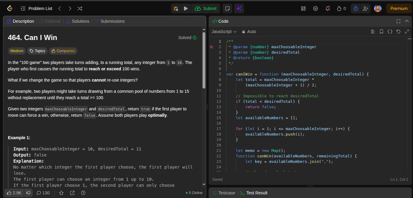The image size is (413, 198).
Task: Click the Solved status indicator
Action: pyautogui.click(x=188, y=37)
